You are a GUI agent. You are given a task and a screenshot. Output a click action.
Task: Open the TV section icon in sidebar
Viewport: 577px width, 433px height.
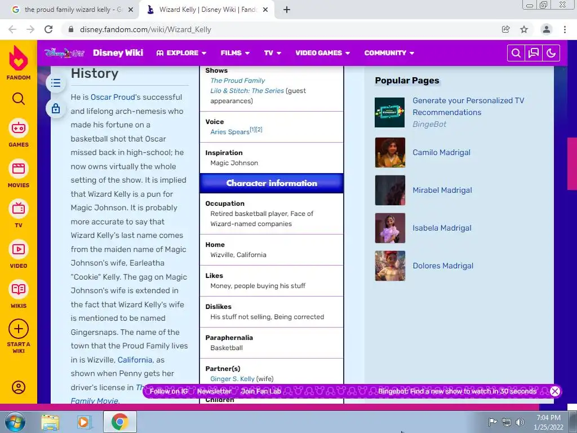point(19,209)
